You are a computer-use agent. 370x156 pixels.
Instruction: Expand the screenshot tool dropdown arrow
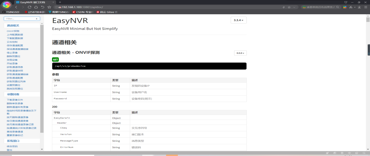355,7
